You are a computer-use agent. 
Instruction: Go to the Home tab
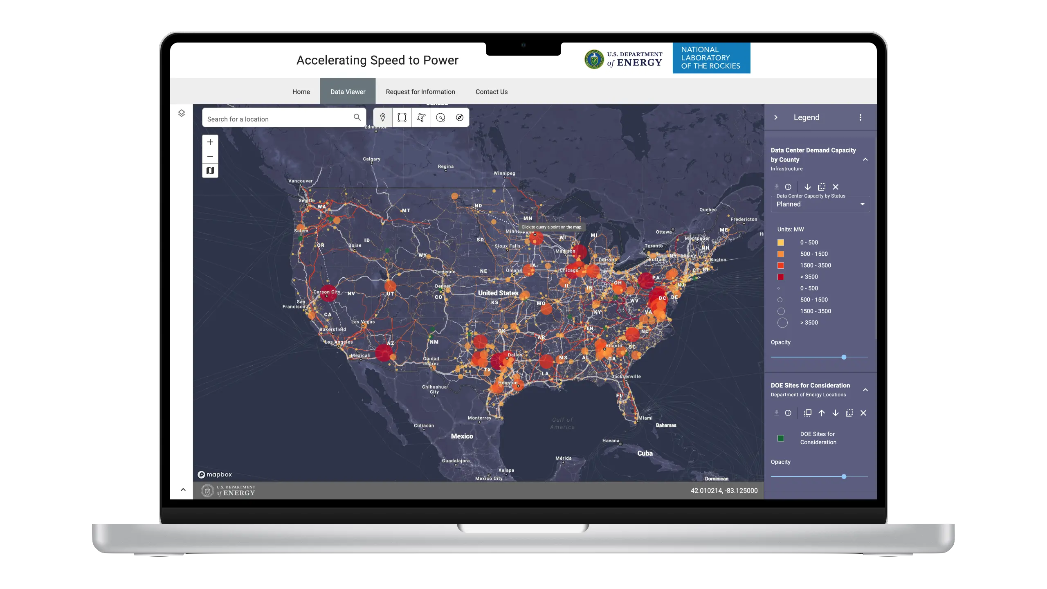(301, 92)
